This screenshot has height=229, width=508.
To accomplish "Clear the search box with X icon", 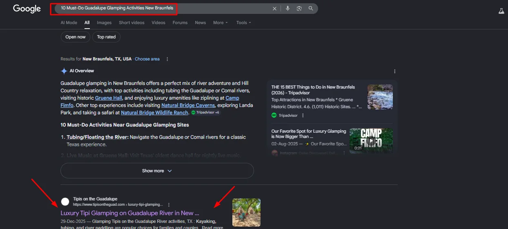I will pyautogui.click(x=274, y=9).
